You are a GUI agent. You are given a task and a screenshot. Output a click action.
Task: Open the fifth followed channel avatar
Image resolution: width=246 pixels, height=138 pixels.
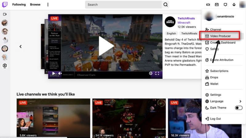(x=5, y=57)
